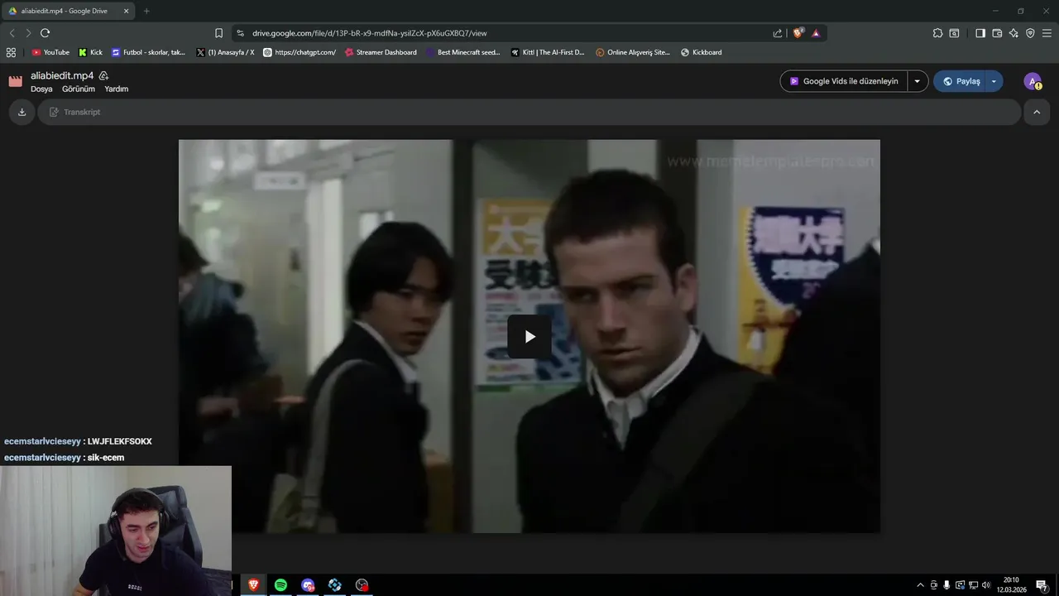
Task: Click the share-link icon in the address bar
Action: 778,33
